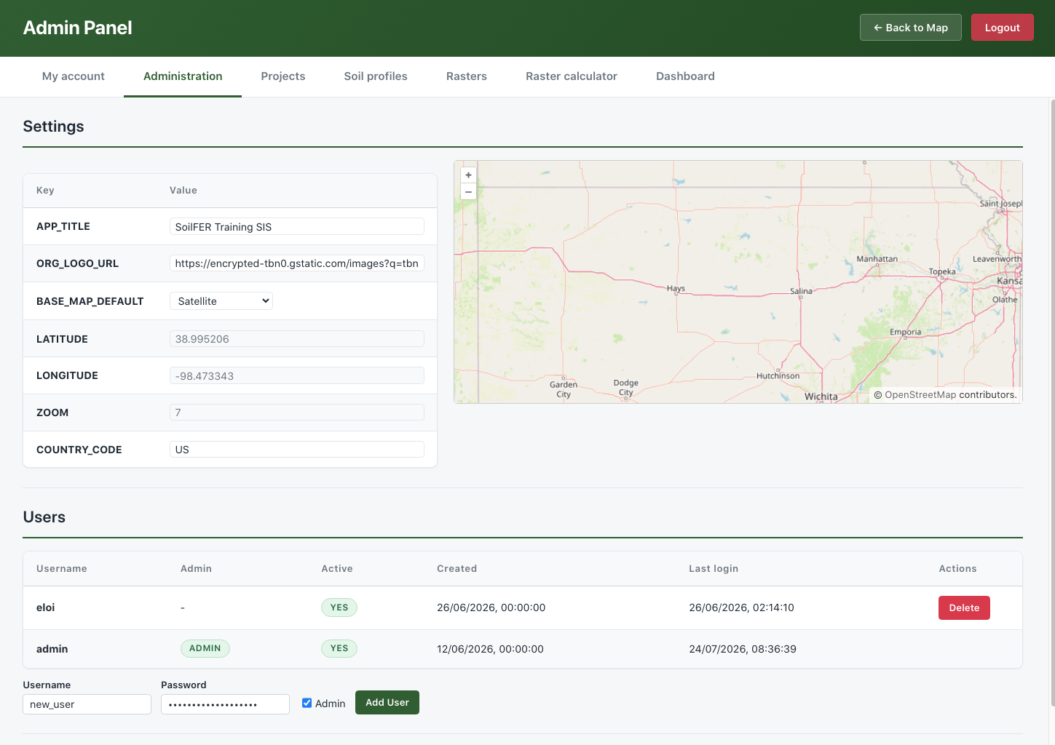Open the Rasters tab

point(467,76)
